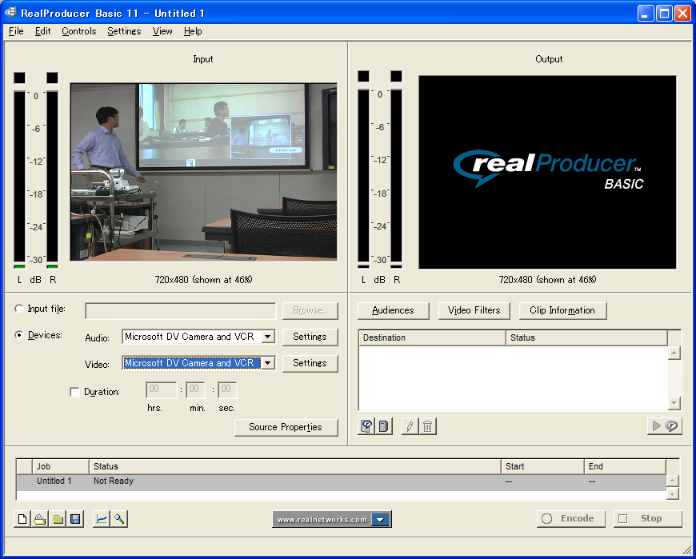Click the job list scroll down arrow
The height and width of the screenshot is (559, 696).
[673, 493]
